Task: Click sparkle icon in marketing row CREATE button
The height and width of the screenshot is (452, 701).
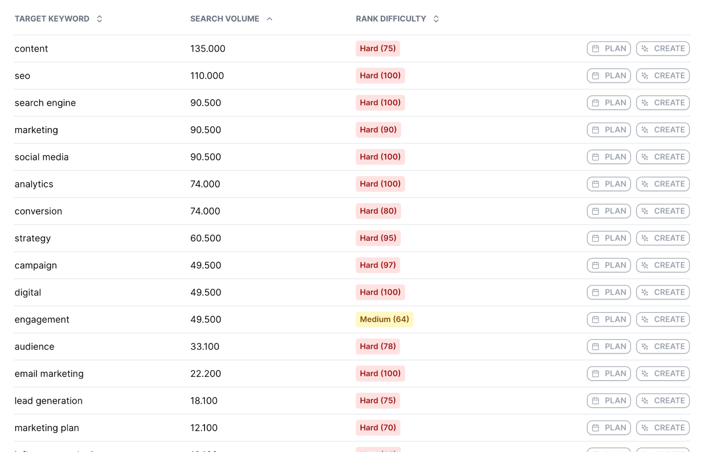Action: (x=644, y=130)
